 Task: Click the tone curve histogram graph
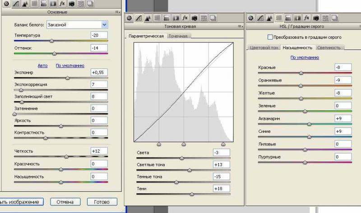click(x=184, y=92)
